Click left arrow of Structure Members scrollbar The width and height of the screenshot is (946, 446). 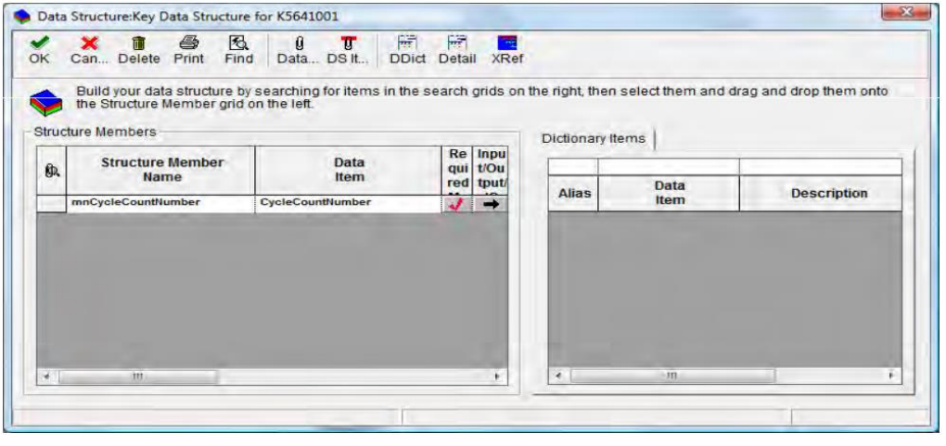coord(45,376)
